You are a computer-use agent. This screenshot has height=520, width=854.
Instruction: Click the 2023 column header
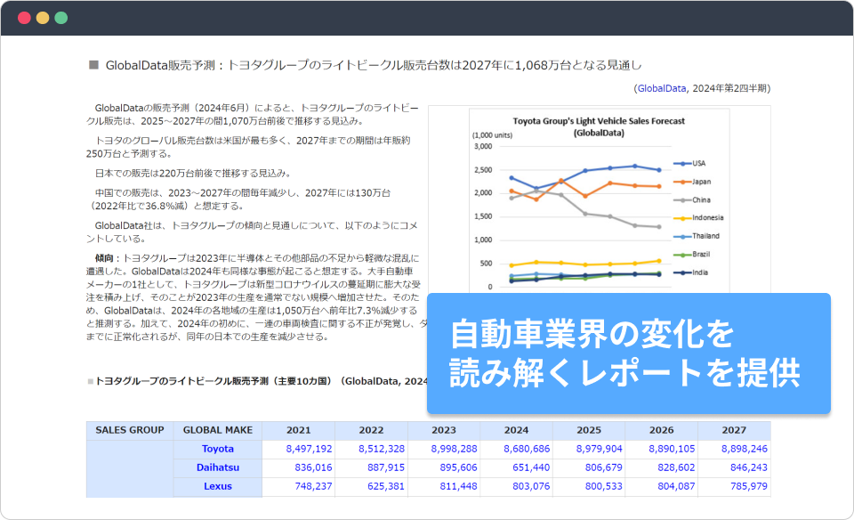tap(444, 430)
